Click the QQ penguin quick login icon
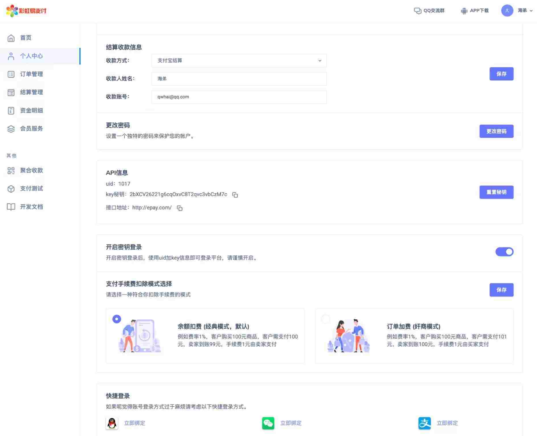The image size is (537, 436). 112,423
